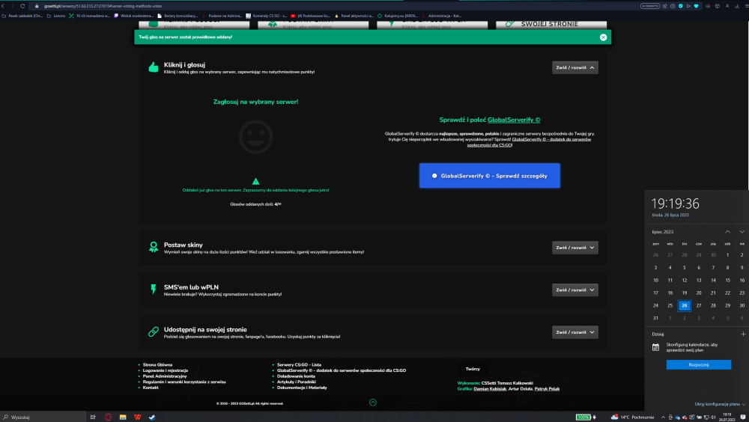Open Steam taskbar icon
Viewport: 749px width, 422px height.
tap(152, 418)
